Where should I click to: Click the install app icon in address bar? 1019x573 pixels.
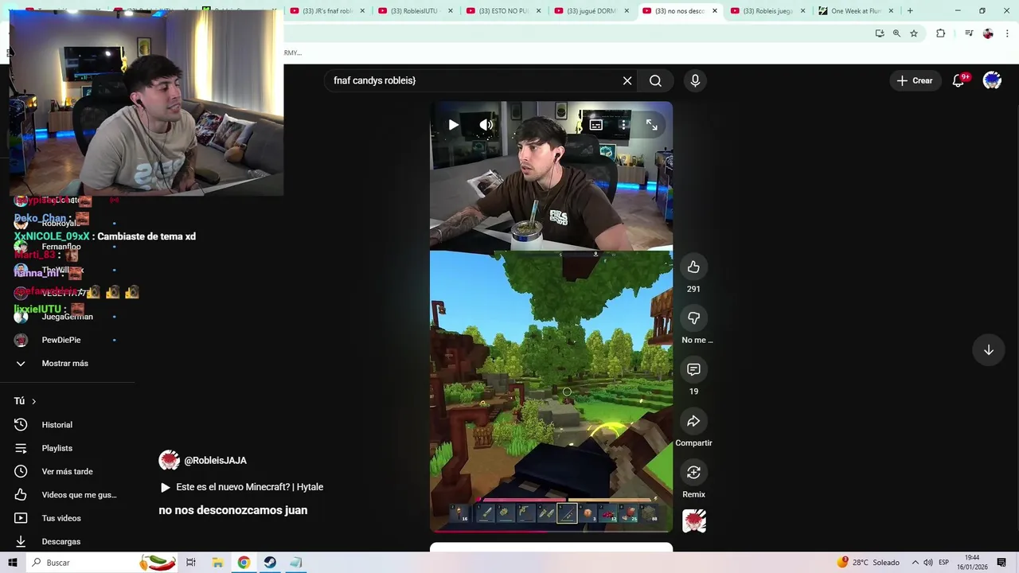880,33
